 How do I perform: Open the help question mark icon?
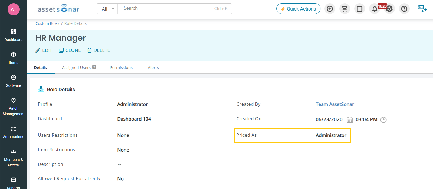click(404, 9)
